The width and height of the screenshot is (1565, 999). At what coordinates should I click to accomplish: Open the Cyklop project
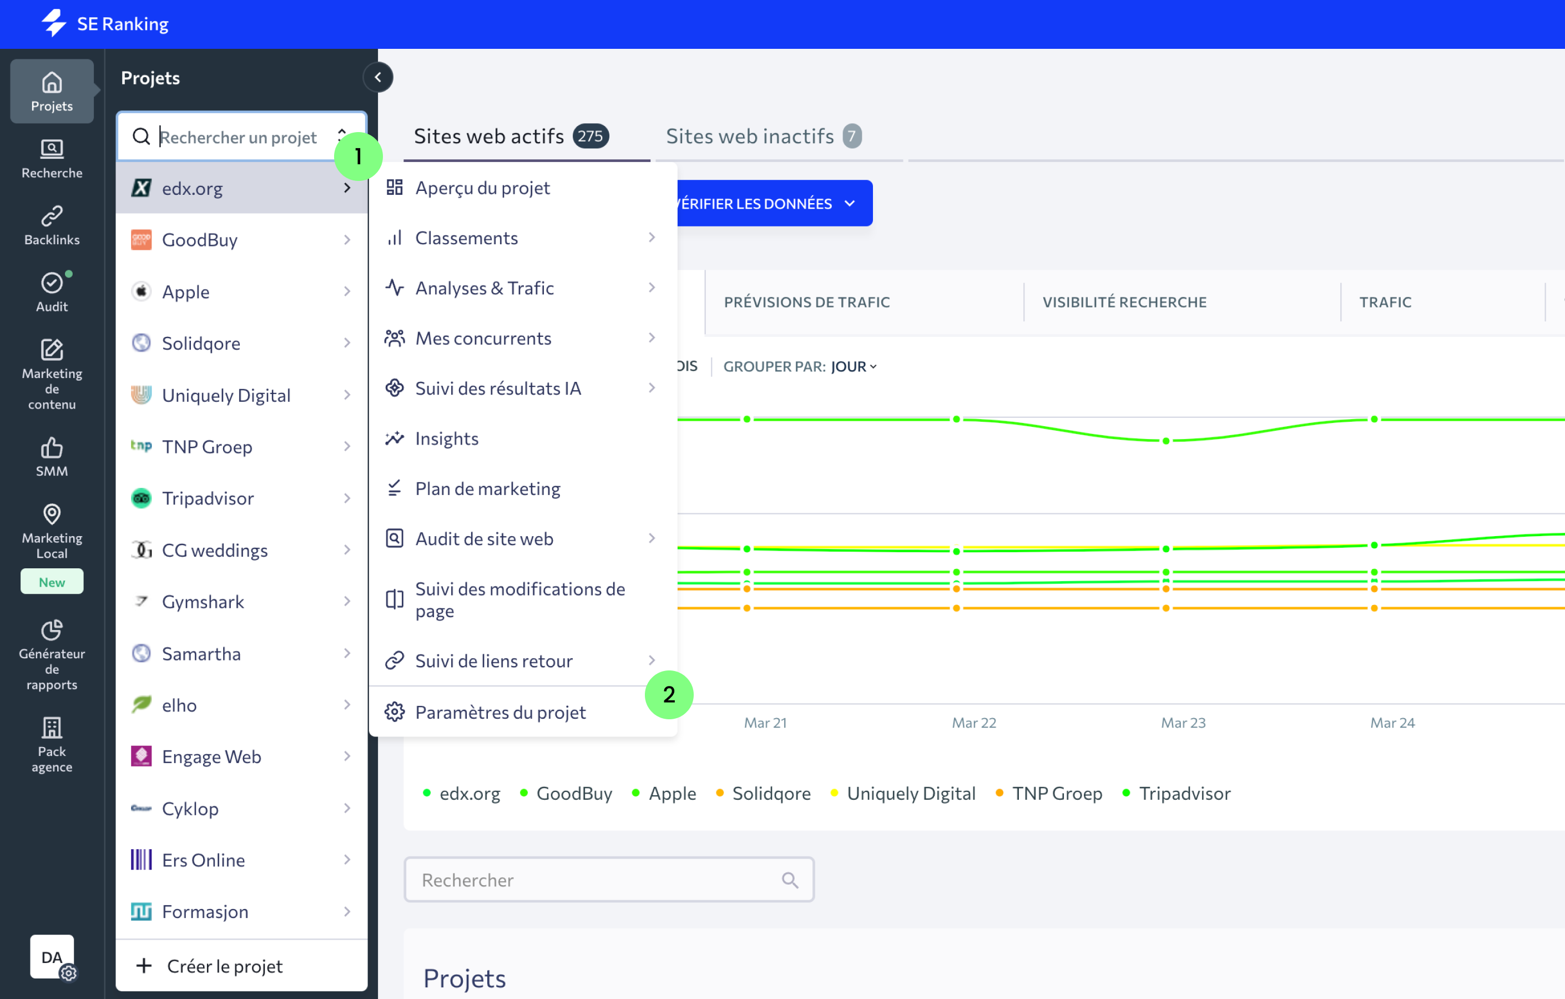pos(242,809)
